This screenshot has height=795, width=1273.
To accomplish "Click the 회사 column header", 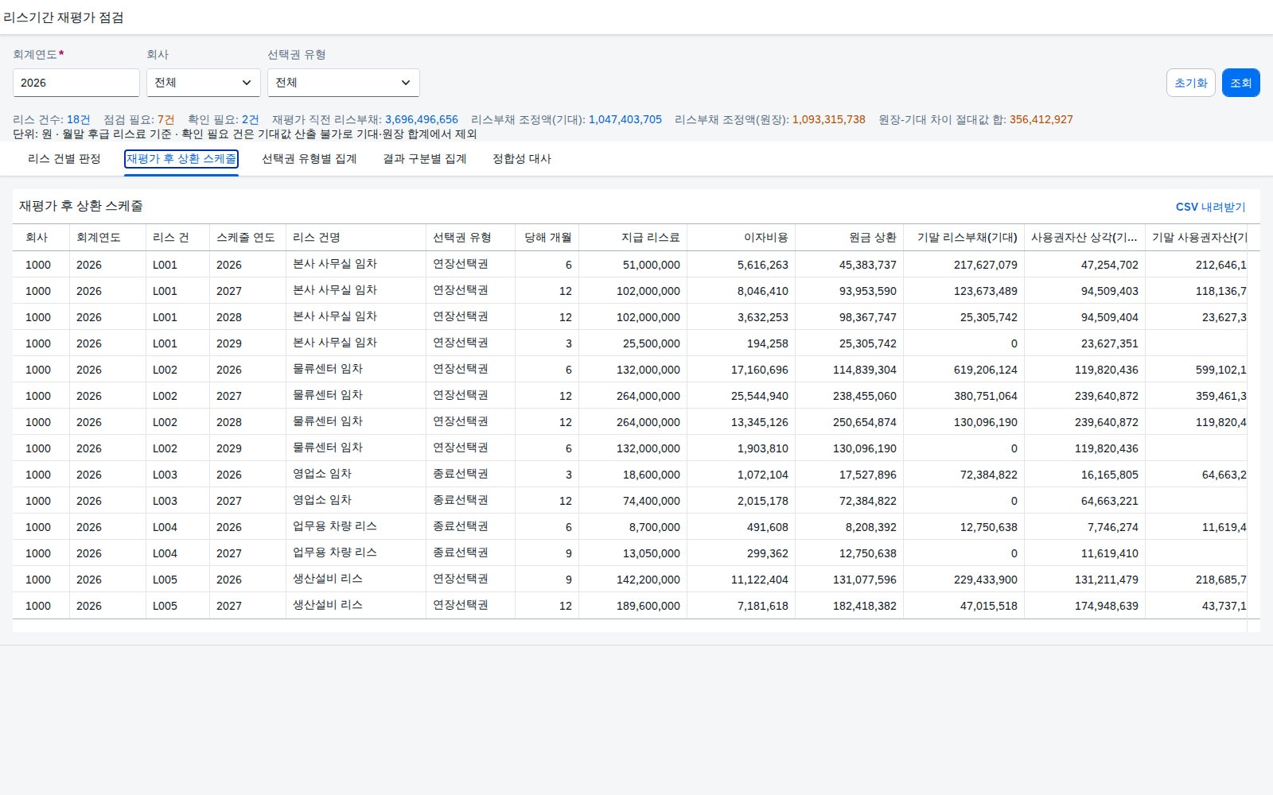I will pos(41,238).
